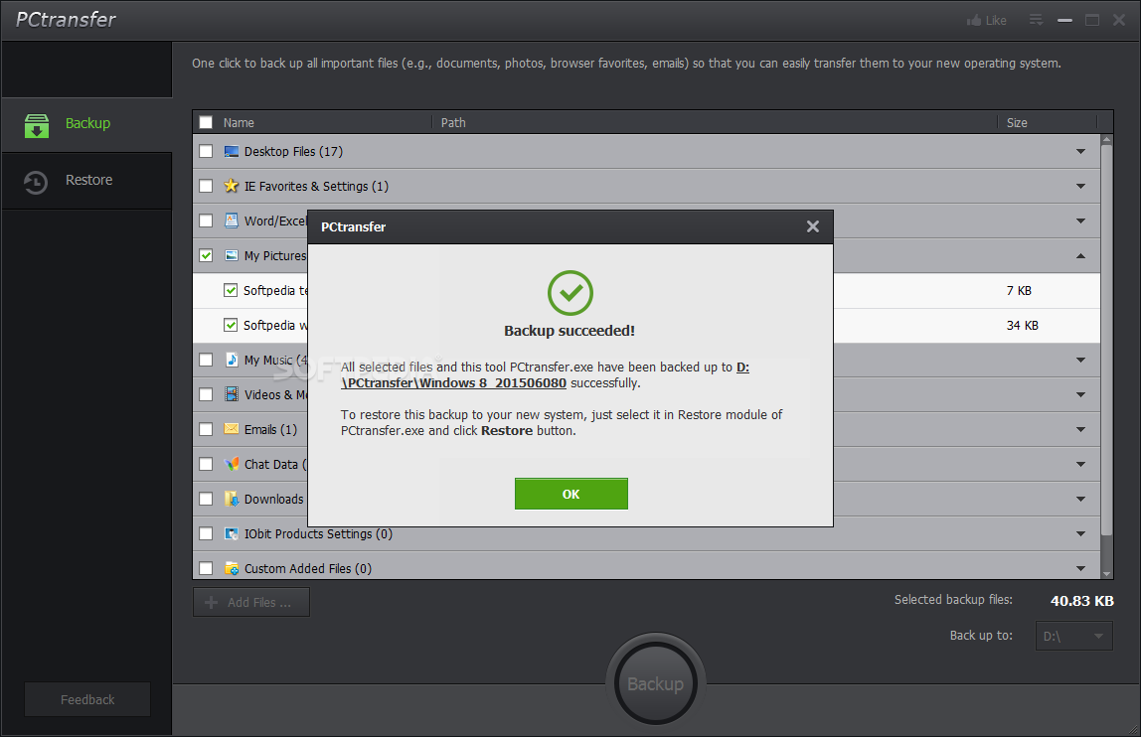Click the green success checkmark icon
The height and width of the screenshot is (737, 1141).
[x=570, y=293]
